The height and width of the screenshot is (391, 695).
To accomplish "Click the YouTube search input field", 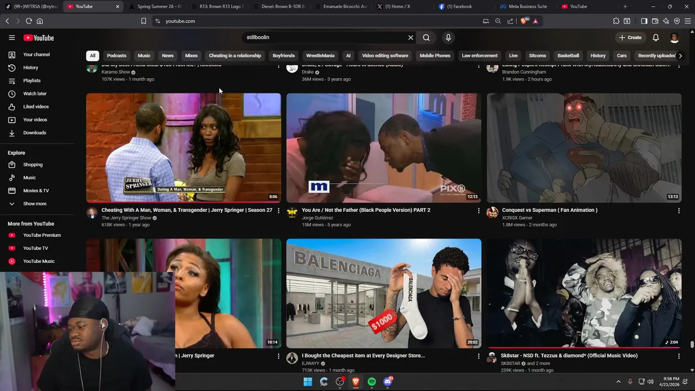I will click(x=325, y=37).
